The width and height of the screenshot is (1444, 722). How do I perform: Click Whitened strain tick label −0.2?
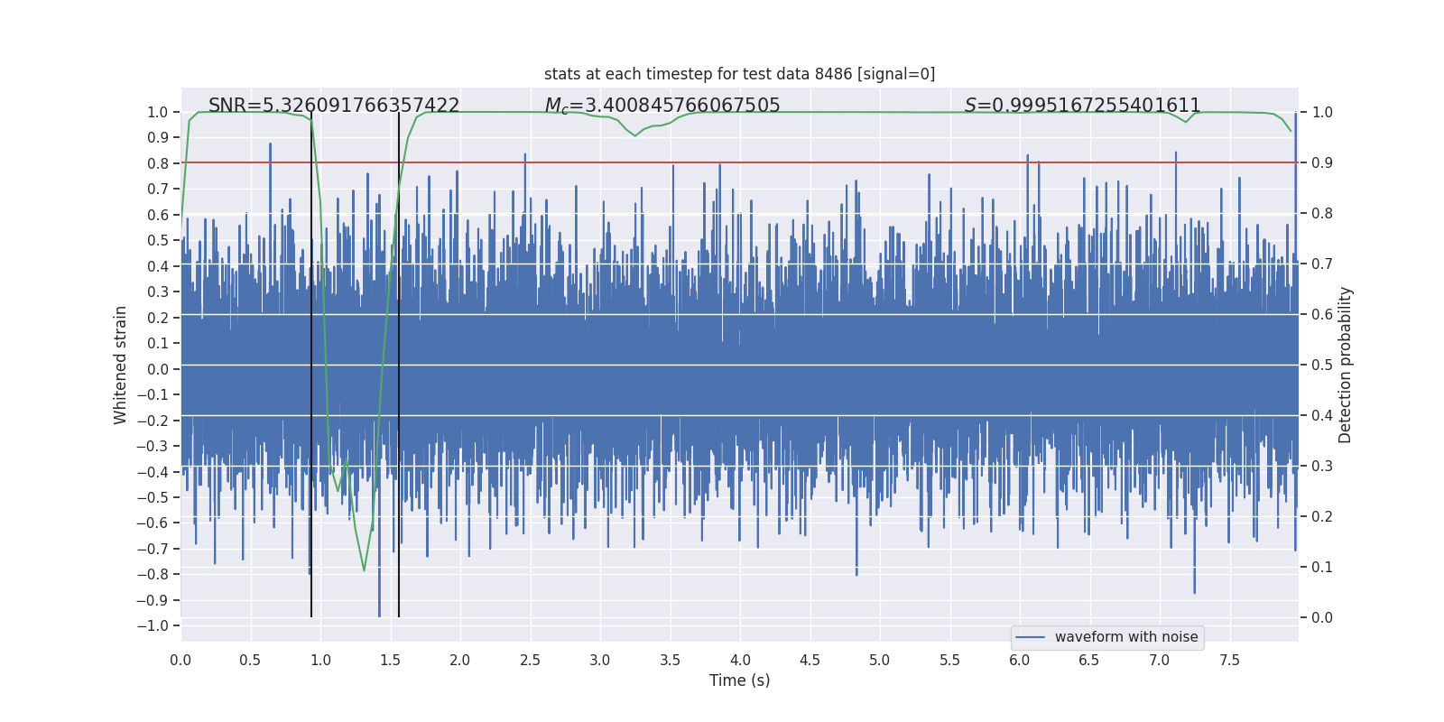[x=153, y=421]
